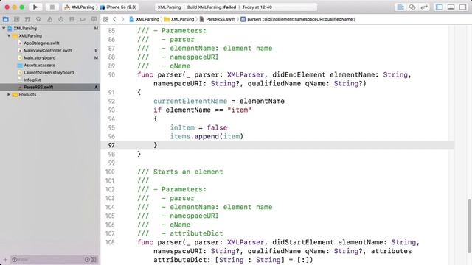Screen dimensions: 472x265
Task: Click line number 90 in the gutter
Action: click(x=111, y=74)
